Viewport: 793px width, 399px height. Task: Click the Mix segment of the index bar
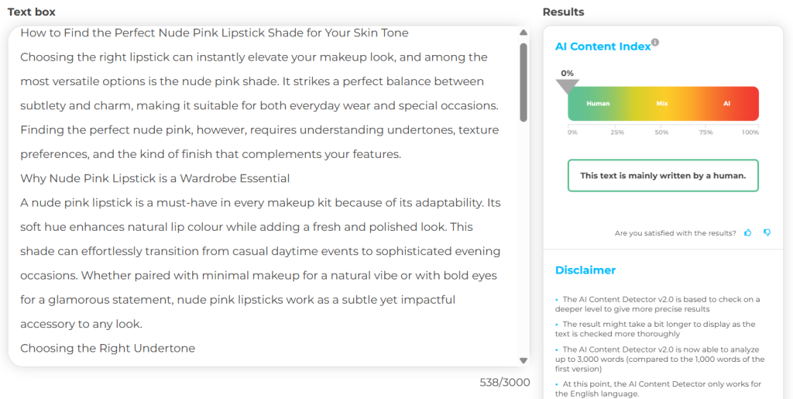[662, 103]
